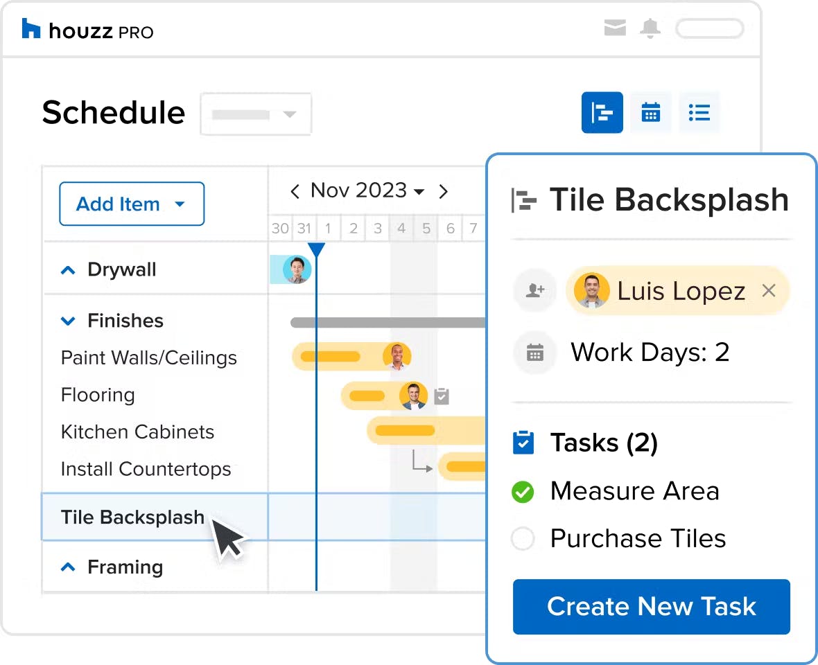Uncheck the Measure Area task

pyautogui.click(x=523, y=491)
